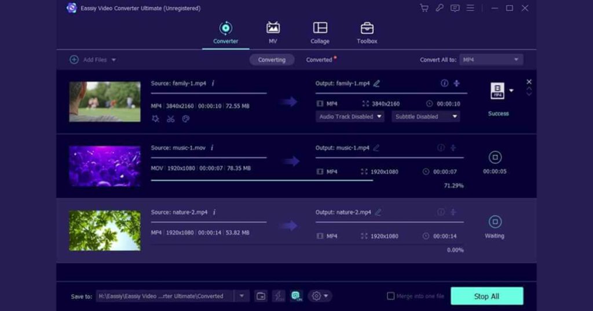
Task: Toggle the lightning fast conversion icon
Action: tap(279, 297)
